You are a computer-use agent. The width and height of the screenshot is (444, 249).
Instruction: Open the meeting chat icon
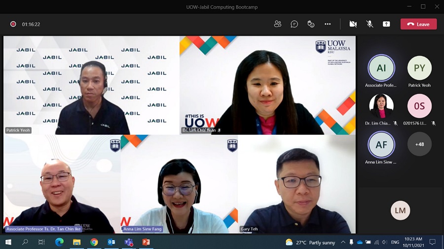[x=295, y=24]
